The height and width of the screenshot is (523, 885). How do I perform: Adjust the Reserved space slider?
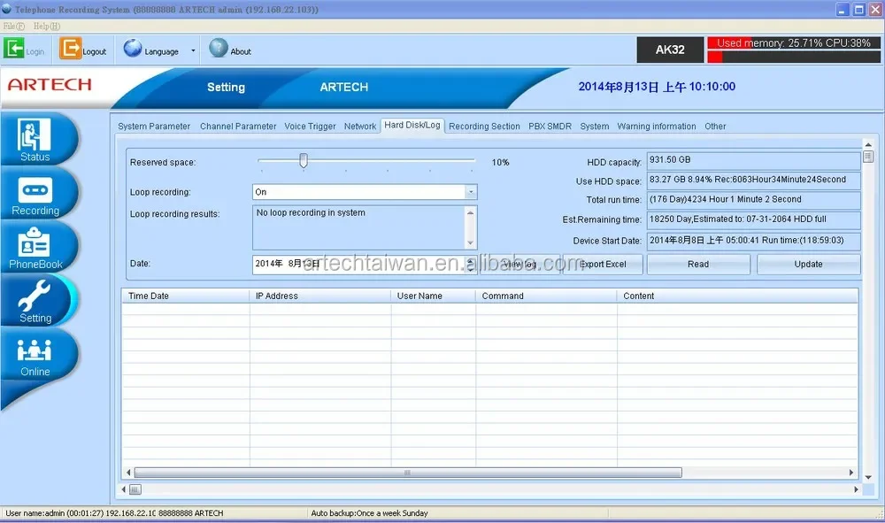303,160
